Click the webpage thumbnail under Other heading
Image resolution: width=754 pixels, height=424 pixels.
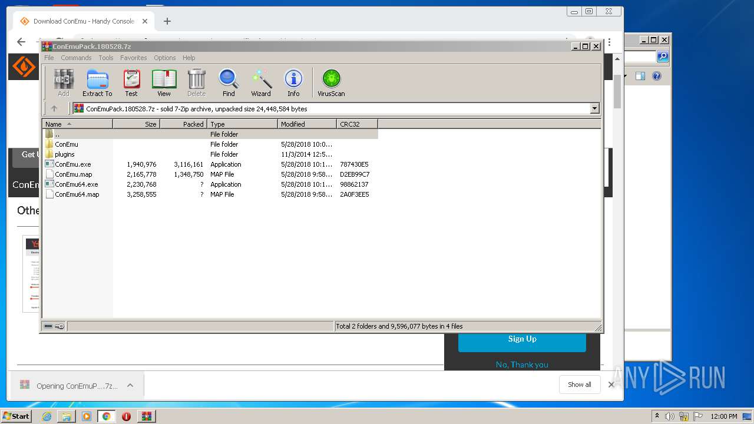31,274
